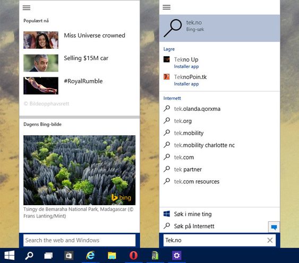This screenshot has height=263, width=299.
Task: Open the Windows Start button
Action: 10,256
